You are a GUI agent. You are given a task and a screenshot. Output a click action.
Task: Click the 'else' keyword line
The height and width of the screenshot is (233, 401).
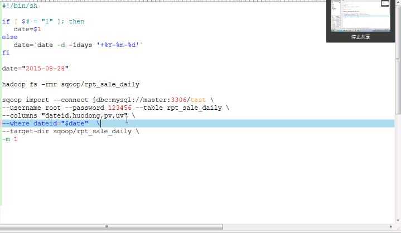pyautogui.click(x=9, y=37)
